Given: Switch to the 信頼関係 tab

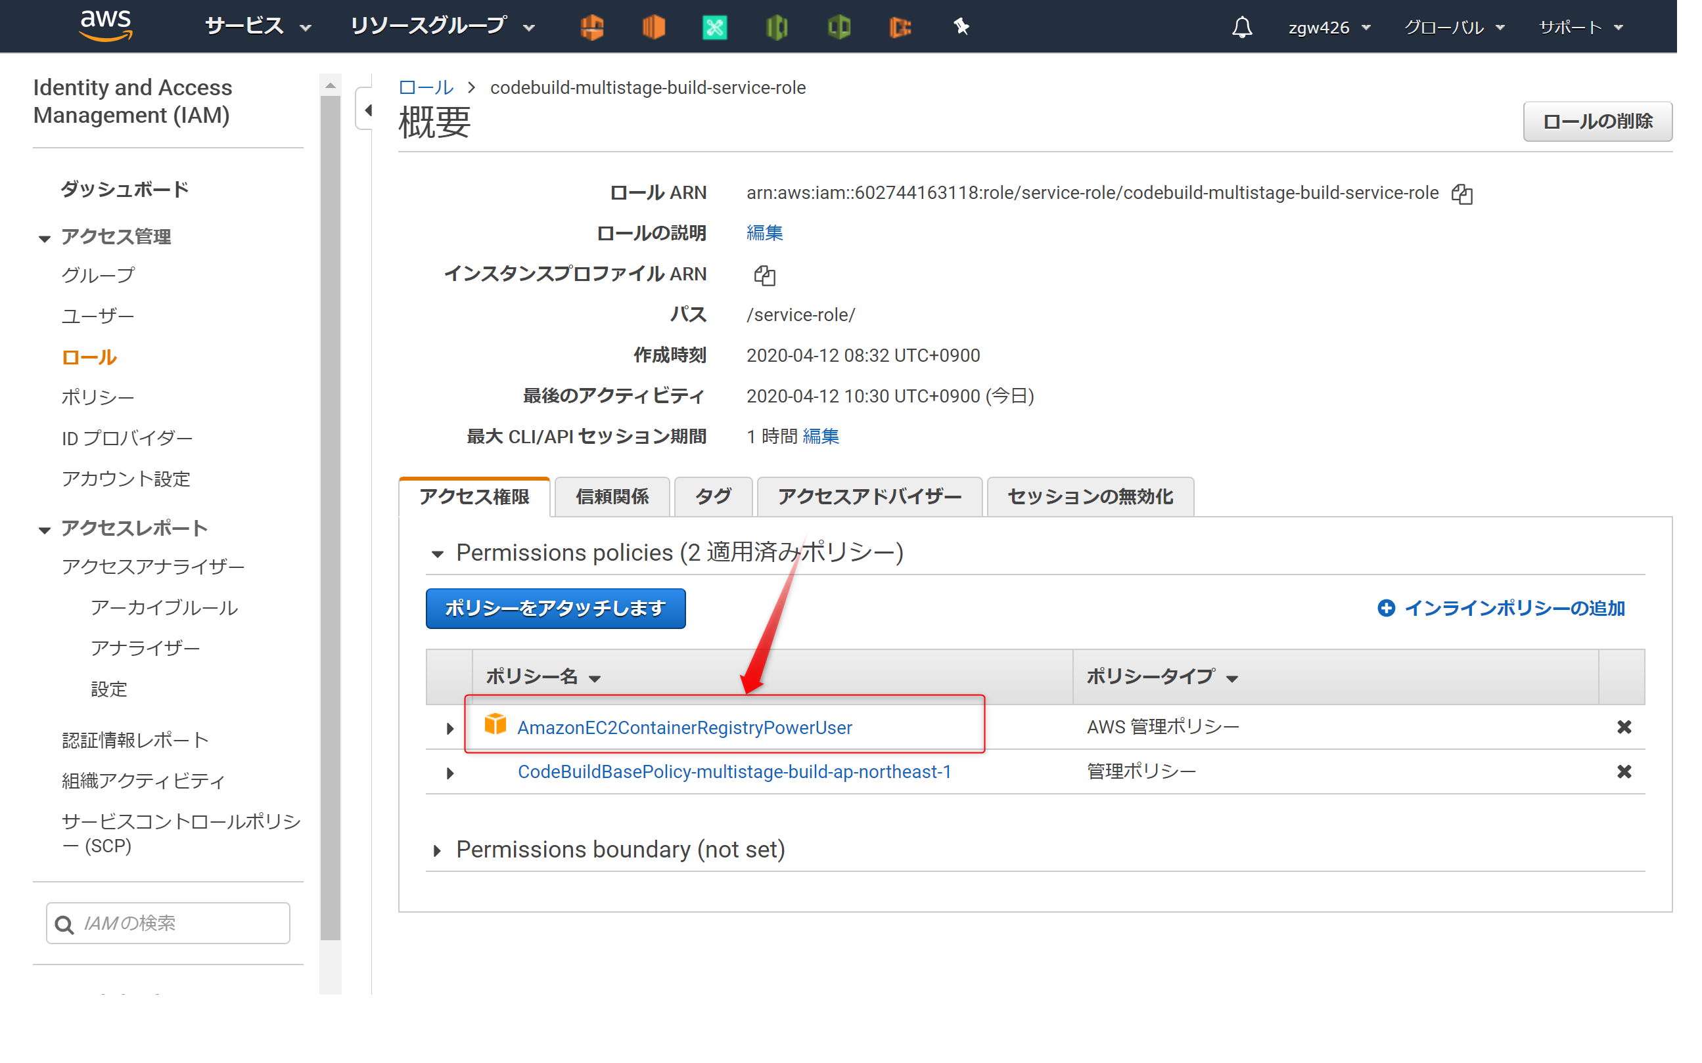Looking at the screenshot, I should tap(612, 497).
